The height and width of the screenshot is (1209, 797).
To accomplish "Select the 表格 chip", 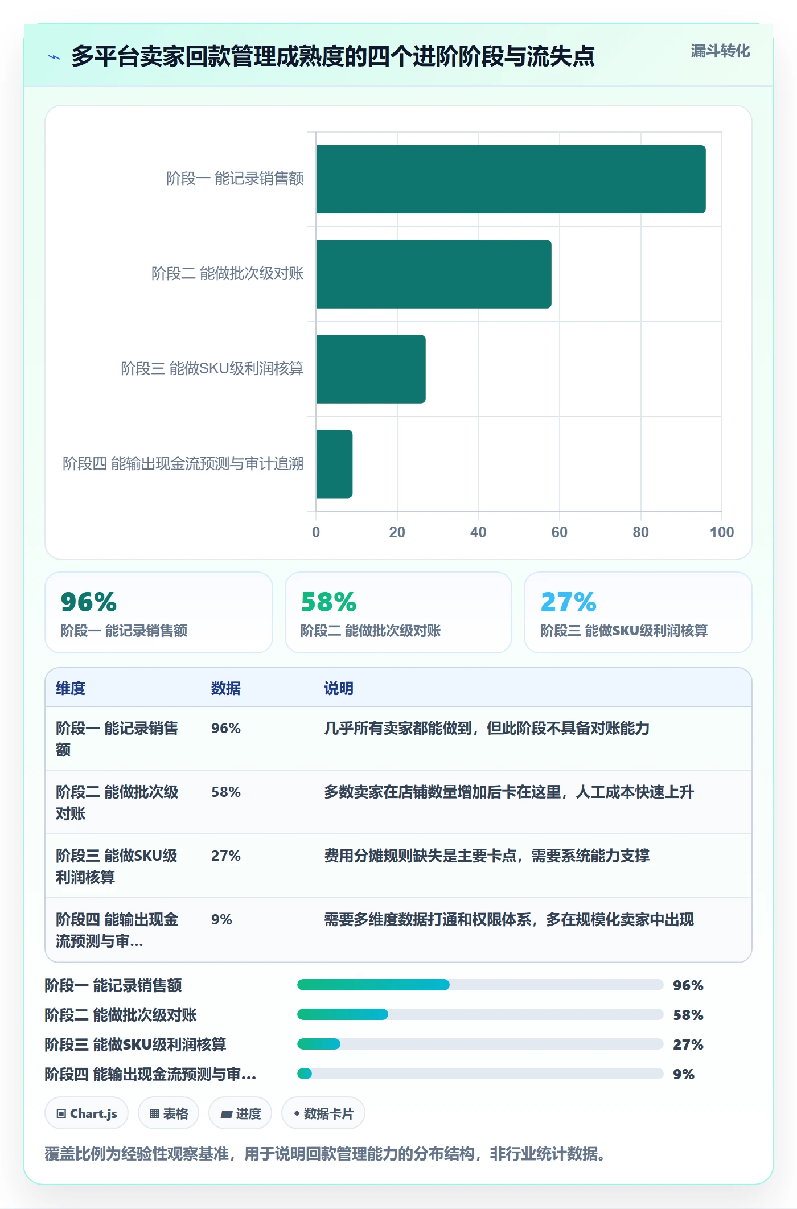I will tap(169, 1113).
